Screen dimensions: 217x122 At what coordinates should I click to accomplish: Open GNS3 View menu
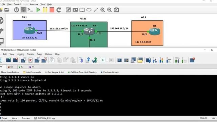(x=9, y=4)
